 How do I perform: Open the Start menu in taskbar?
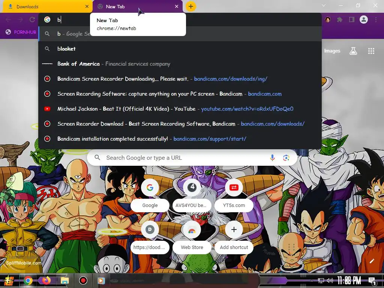click(9, 280)
